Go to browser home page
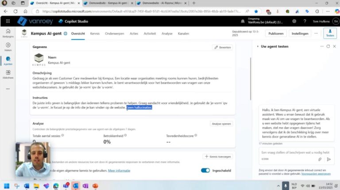 click(x=25, y=11)
